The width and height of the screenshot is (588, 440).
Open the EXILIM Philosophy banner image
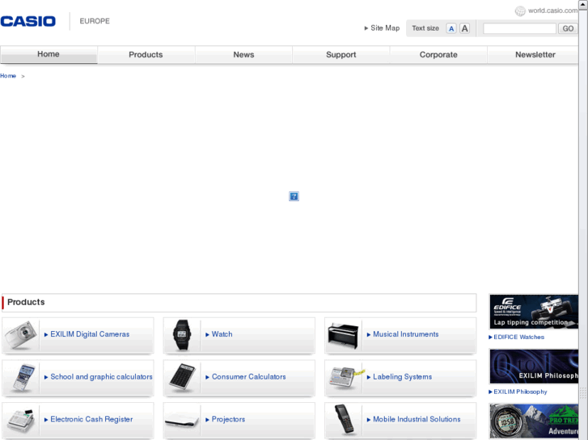[534, 367]
